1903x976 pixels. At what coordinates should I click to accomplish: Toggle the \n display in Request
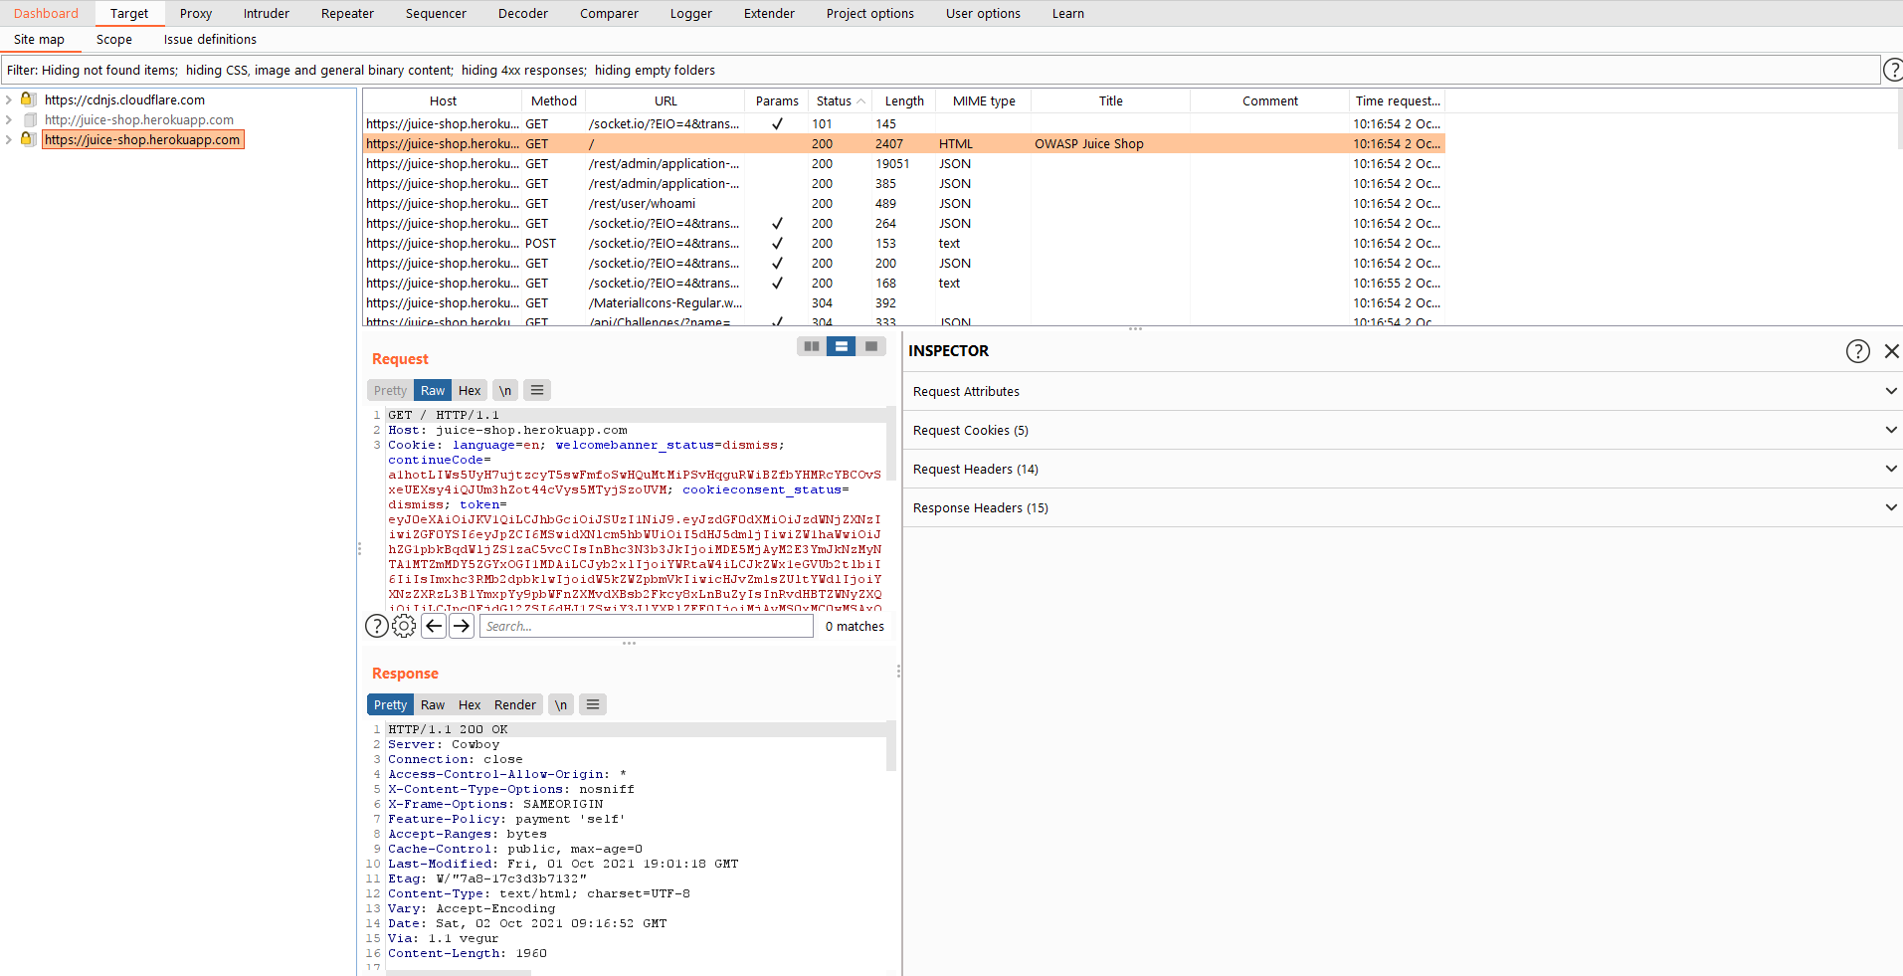point(505,391)
